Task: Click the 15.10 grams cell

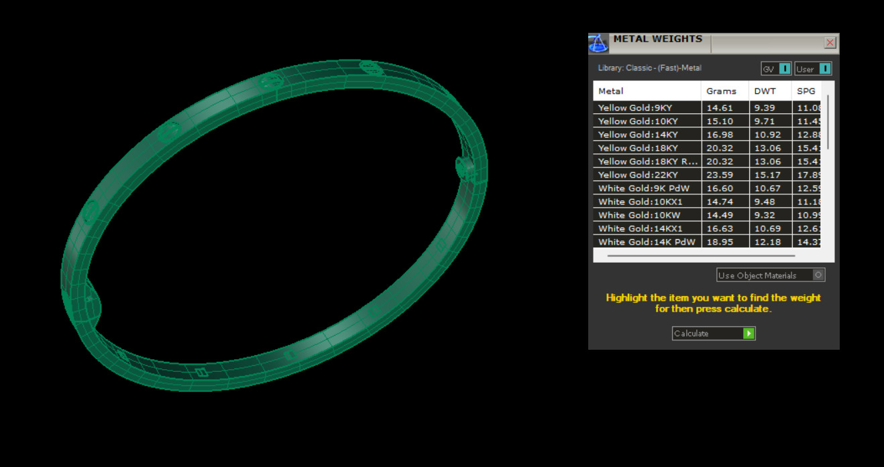Action: pyautogui.click(x=725, y=121)
